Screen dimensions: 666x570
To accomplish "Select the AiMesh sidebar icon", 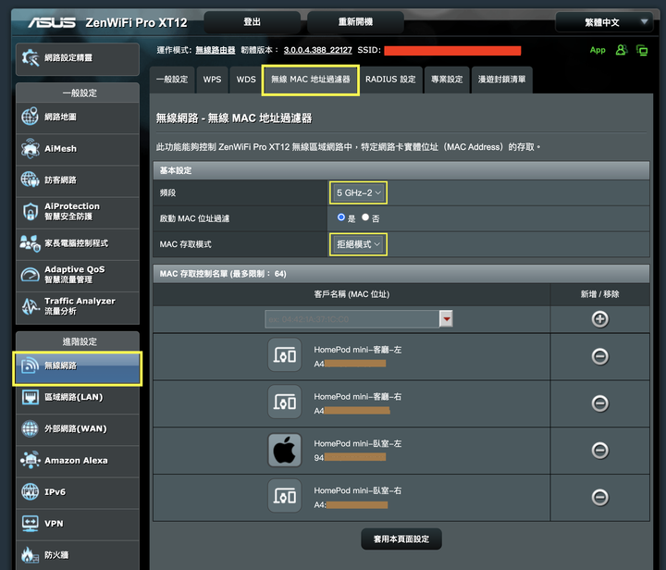I will (x=31, y=148).
